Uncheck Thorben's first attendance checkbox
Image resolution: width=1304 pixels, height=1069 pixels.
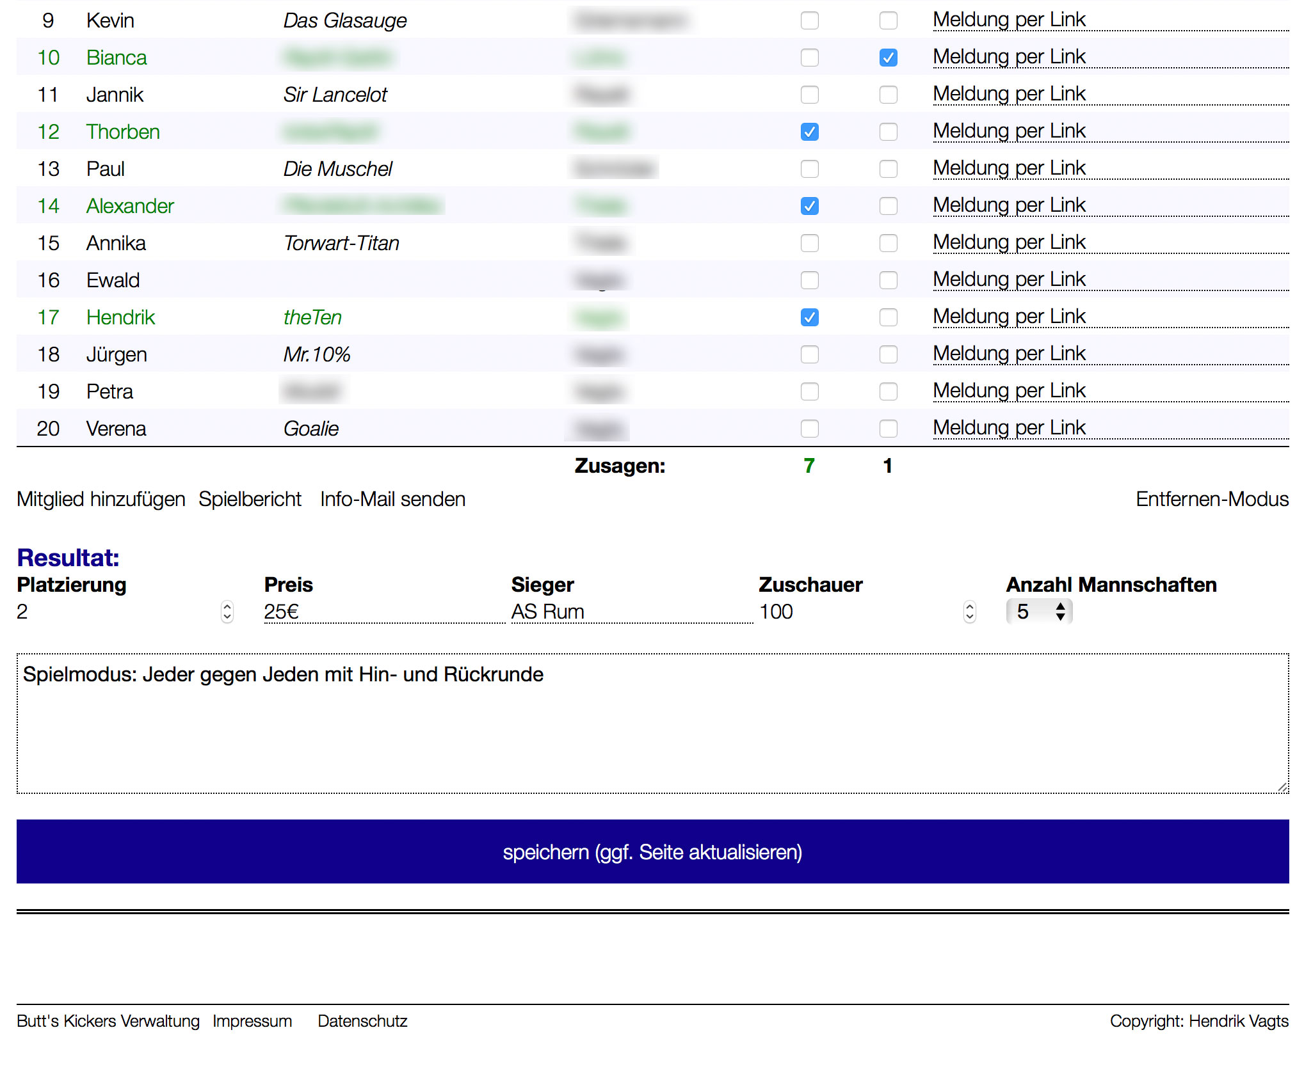click(809, 132)
